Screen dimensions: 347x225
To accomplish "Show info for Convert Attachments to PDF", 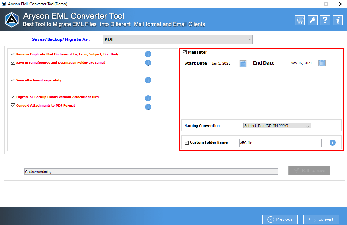I will [x=148, y=107].
